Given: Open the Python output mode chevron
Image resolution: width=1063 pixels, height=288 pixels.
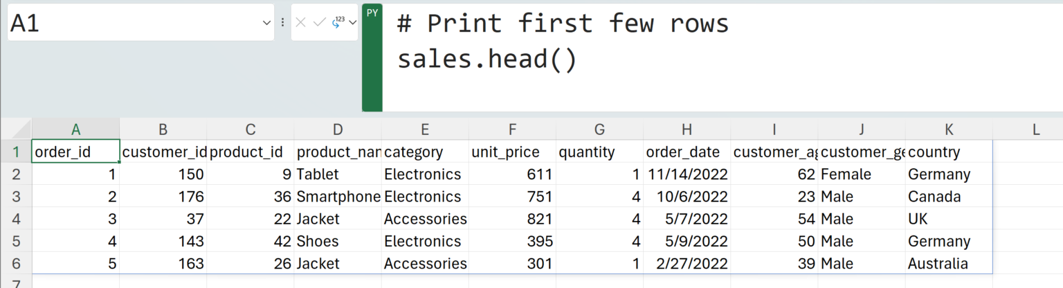Looking at the screenshot, I should (353, 23).
